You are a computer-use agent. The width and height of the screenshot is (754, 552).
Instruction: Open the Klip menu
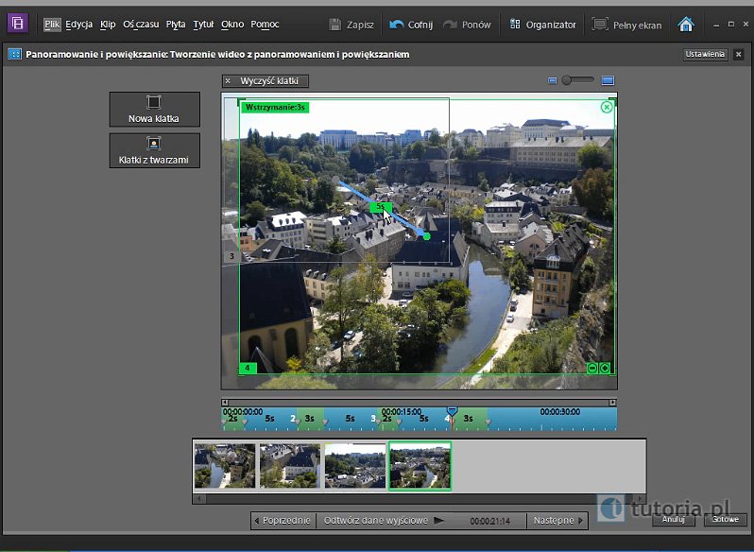(108, 25)
